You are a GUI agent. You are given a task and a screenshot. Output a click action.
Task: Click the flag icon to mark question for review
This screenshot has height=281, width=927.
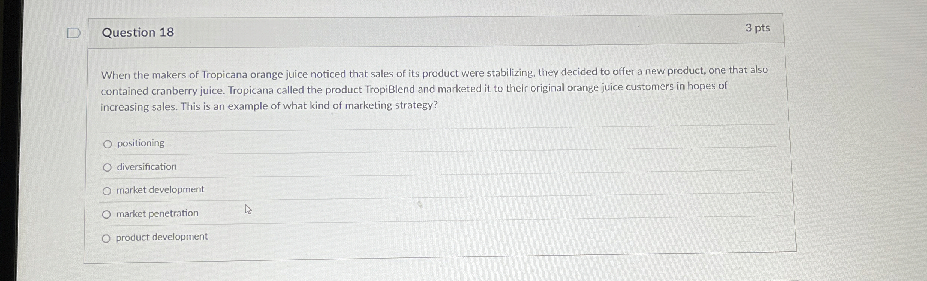pyautogui.click(x=73, y=33)
